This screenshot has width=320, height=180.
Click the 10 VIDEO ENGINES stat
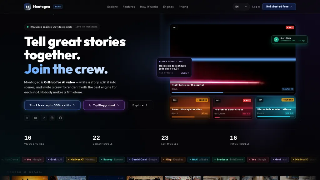[34, 140]
